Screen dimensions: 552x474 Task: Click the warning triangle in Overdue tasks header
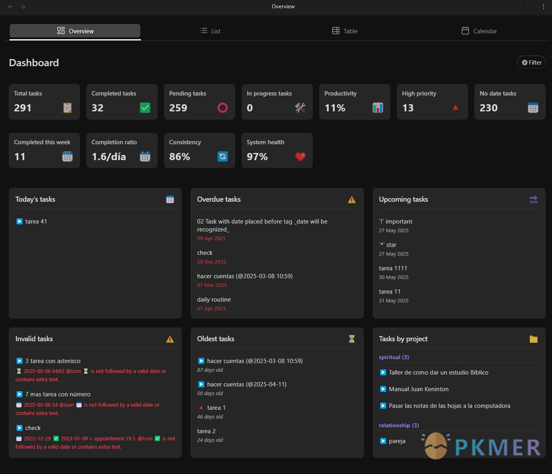click(352, 200)
